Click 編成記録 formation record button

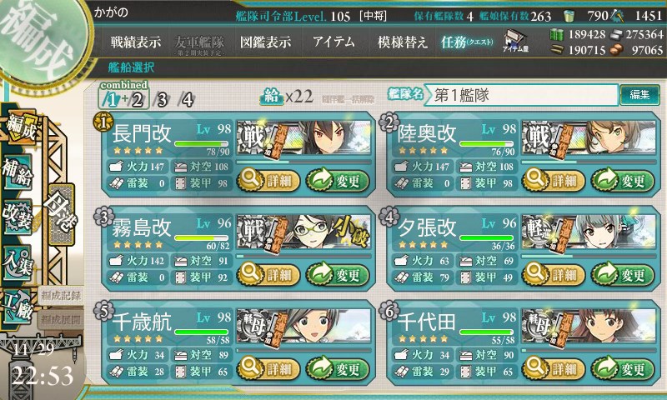tap(60, 296)
